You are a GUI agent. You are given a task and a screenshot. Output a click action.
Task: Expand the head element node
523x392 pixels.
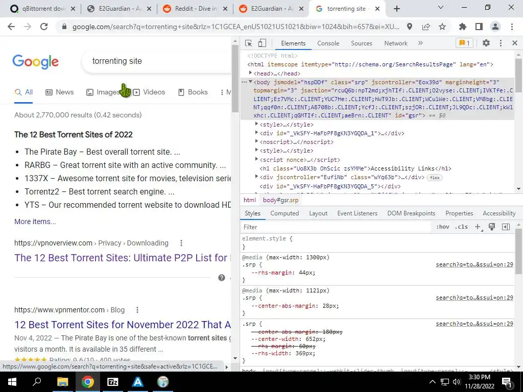(x=250, y=73)
